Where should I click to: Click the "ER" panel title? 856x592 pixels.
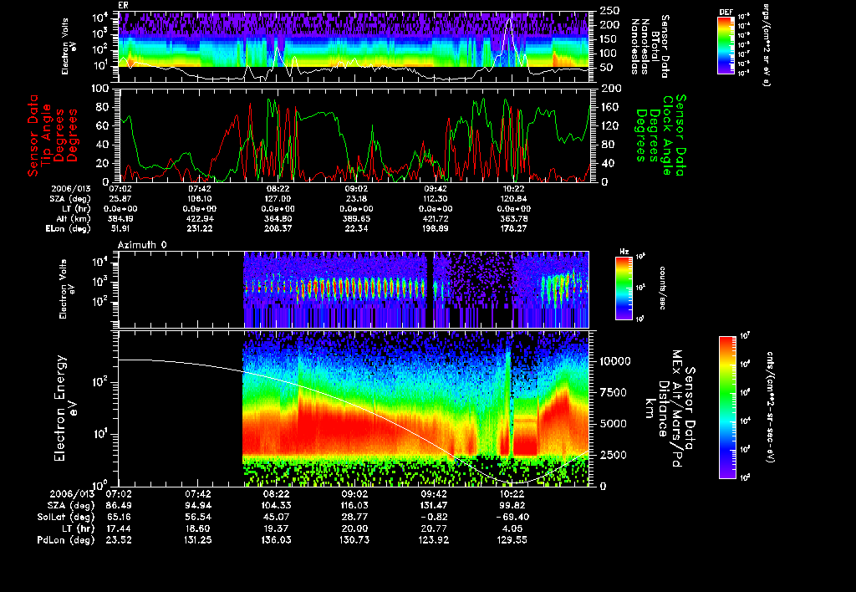[x=123, y=5]
